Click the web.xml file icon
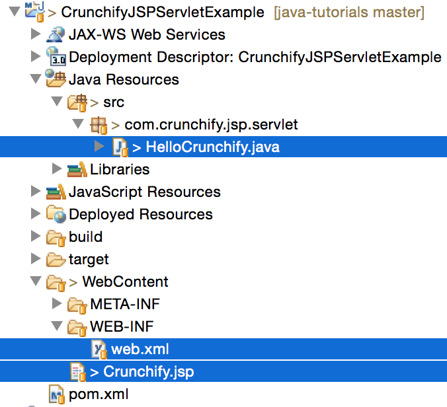The height and width of the screenshot is (407, 447). coord(99,349)
